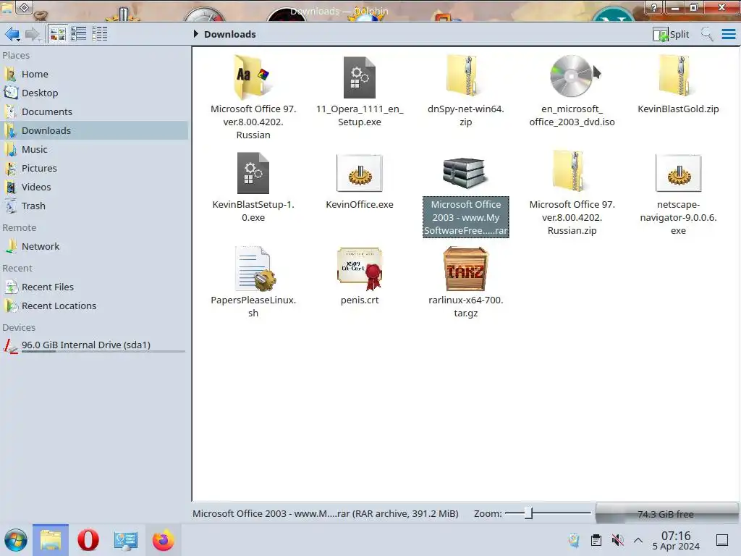Launch Opera from the taskbar
Image resolution: width=741 pixels, height=556 pixels.
click(88, 540)
